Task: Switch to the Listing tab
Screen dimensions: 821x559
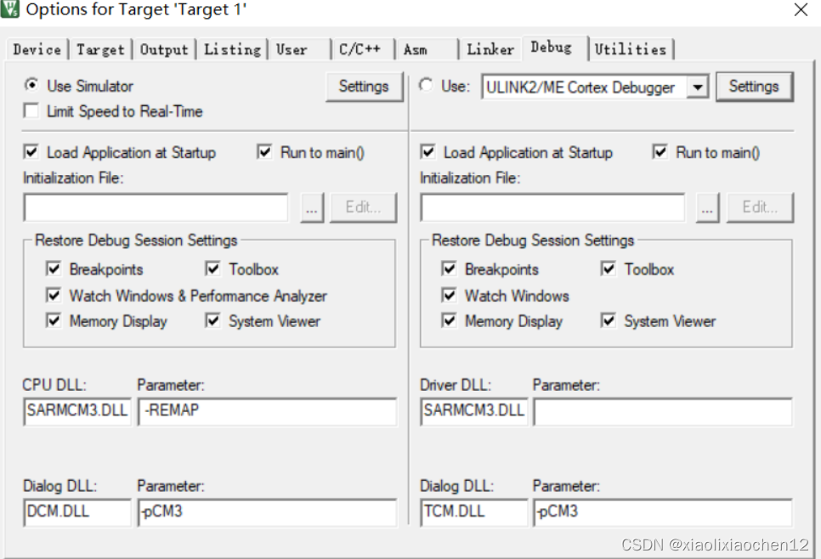Action: pyautogui.click(x=232, y=50)
